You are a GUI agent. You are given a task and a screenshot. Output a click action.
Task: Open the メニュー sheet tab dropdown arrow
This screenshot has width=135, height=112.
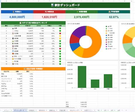pos(11,111)
